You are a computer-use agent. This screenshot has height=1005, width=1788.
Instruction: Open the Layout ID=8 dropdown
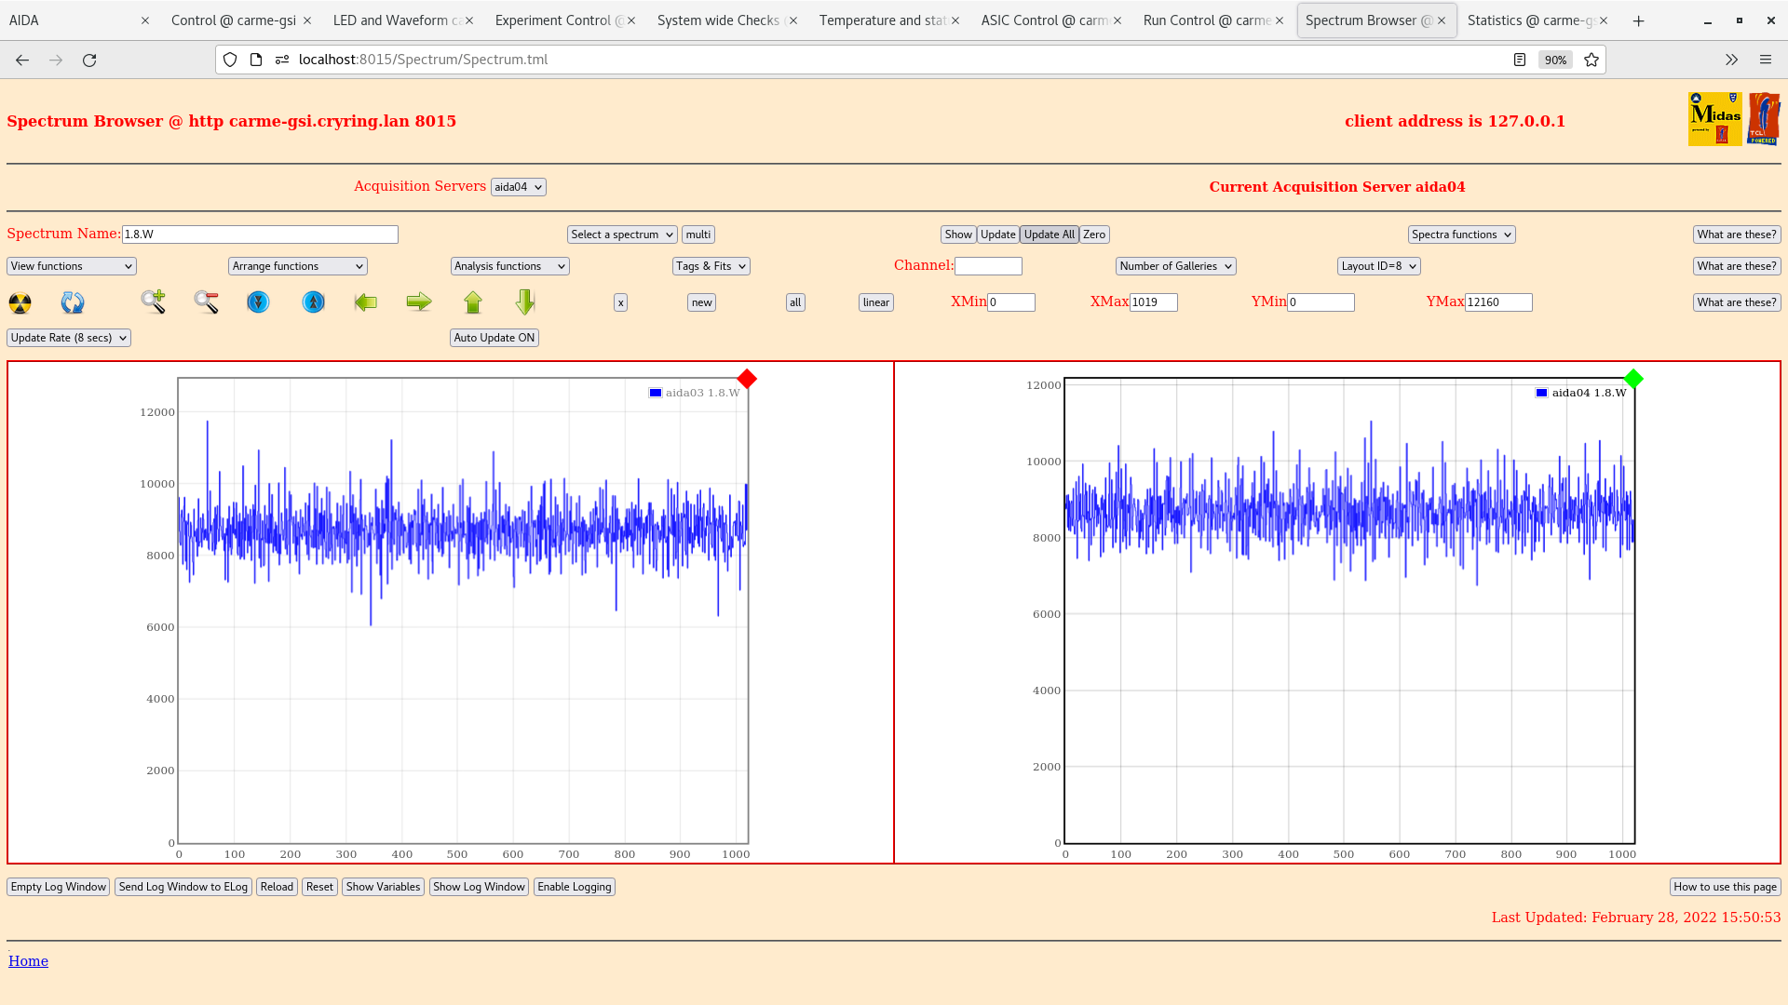tap(1379, 266)
